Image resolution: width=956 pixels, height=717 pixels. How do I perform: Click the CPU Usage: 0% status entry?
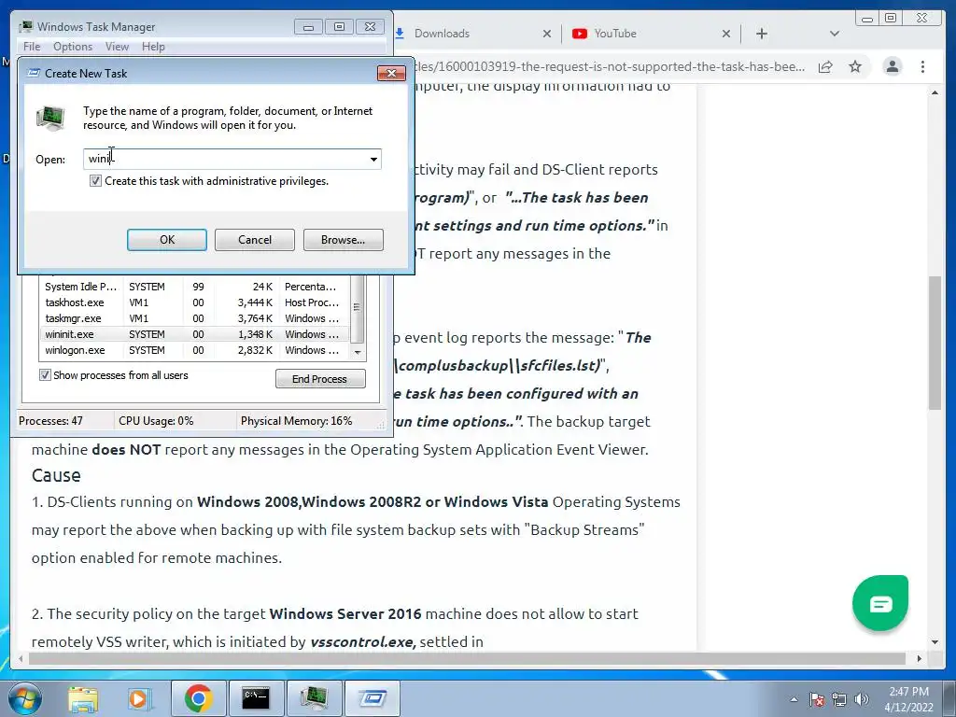[x=156, y=421]
